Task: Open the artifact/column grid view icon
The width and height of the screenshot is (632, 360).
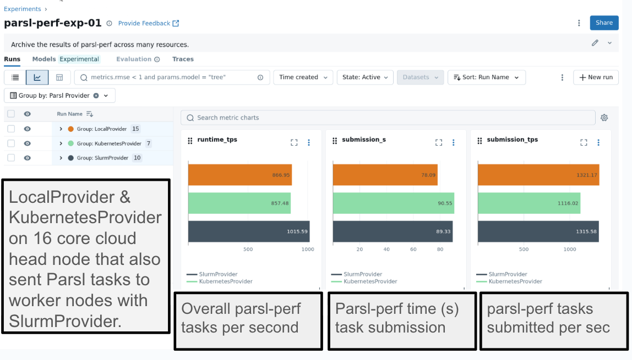Action: point(59,77)
